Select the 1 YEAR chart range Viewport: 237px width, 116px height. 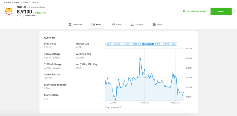tap(158, 44)
